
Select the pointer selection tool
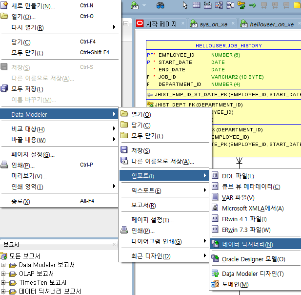point(185,5)
